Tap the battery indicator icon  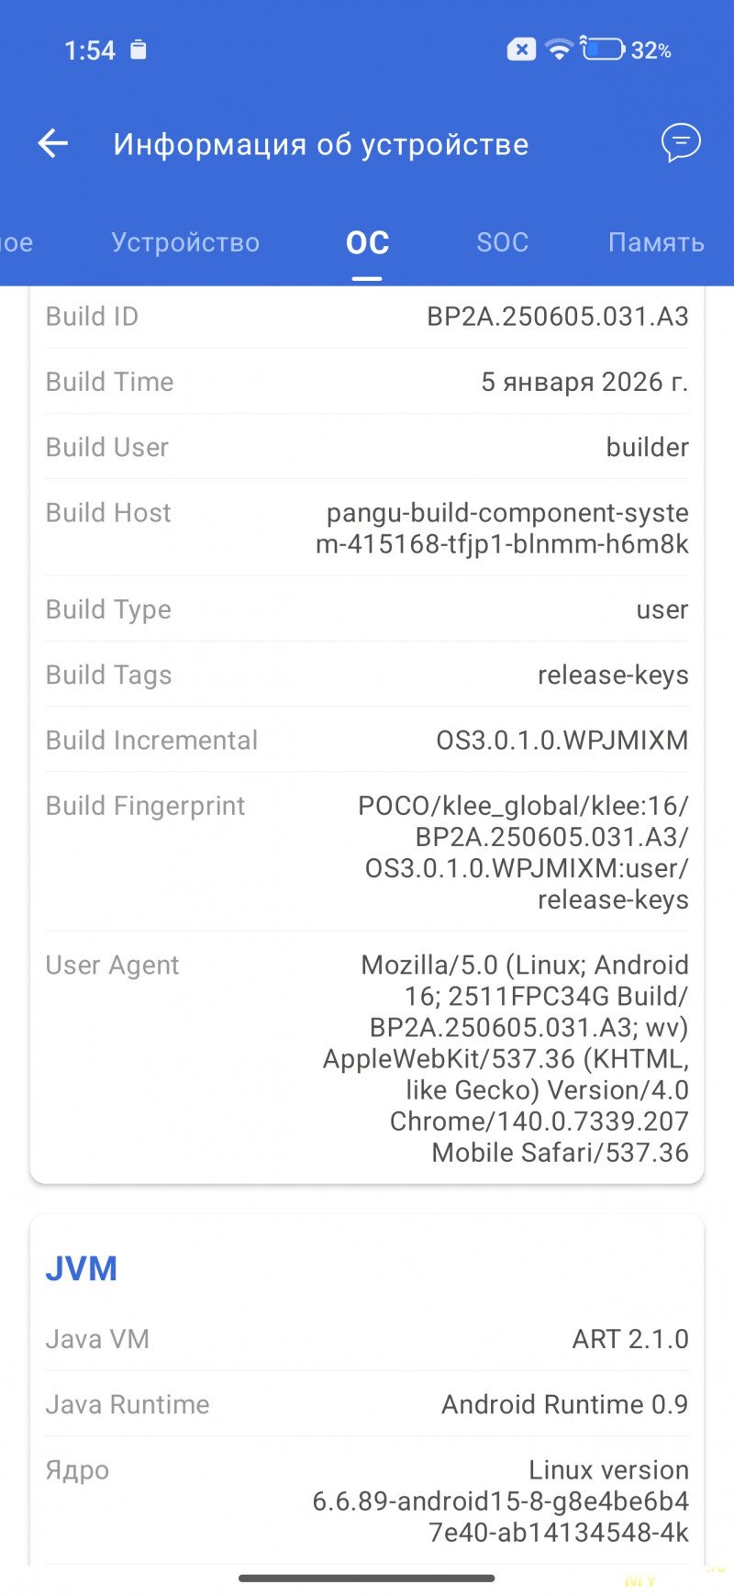pos(603,50)
